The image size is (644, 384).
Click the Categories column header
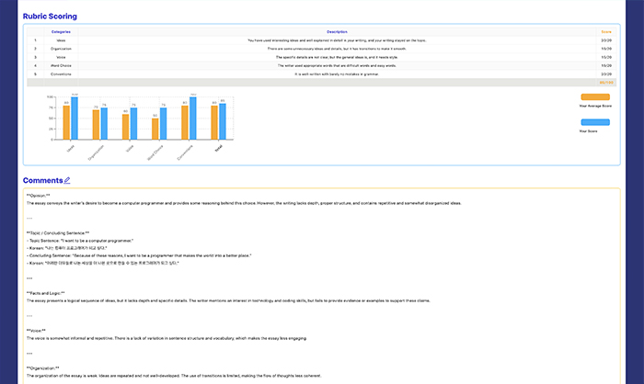click(62, 32)
